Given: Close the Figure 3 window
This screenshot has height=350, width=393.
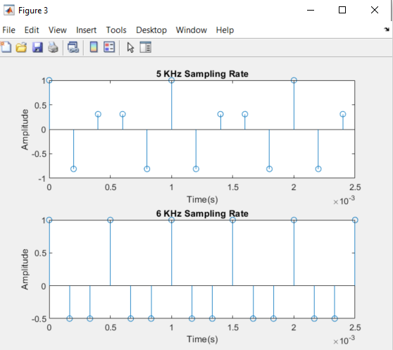Looking at the screenshot, I should point(375,10).
